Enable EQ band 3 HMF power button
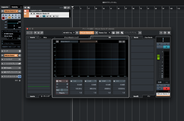 [x=100, y=81]
